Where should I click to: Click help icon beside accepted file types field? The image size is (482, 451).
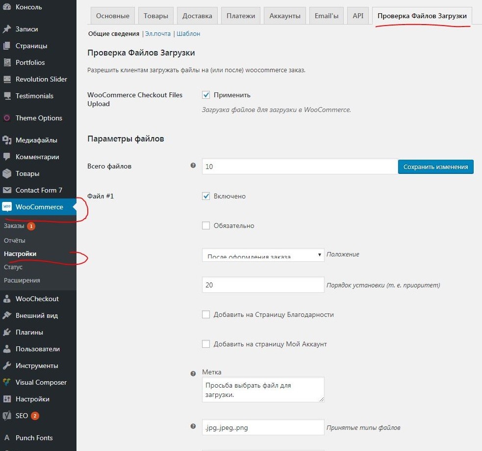(x=193, y=426)
